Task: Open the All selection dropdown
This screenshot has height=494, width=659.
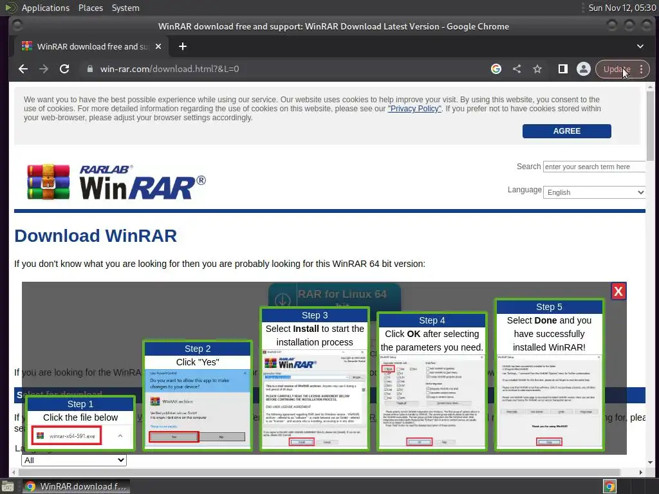Action: (x=74, y=460)
